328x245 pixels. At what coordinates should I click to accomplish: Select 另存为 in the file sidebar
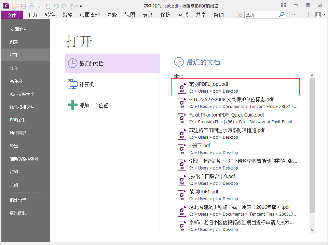click(26, 81)
